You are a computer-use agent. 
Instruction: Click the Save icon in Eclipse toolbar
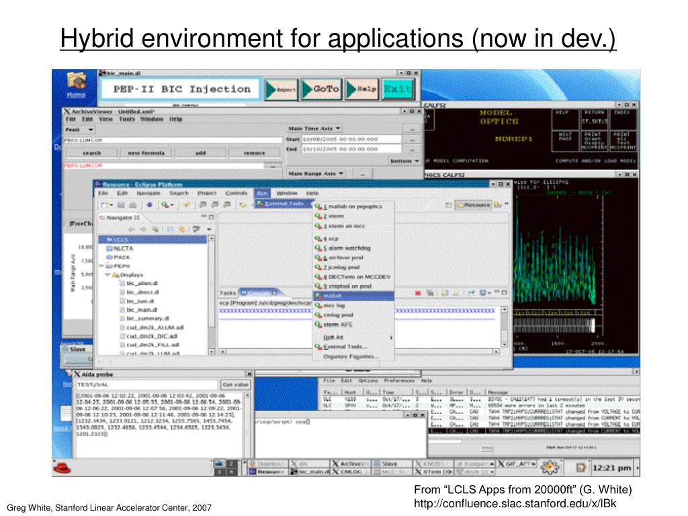[x=121, y=205]
